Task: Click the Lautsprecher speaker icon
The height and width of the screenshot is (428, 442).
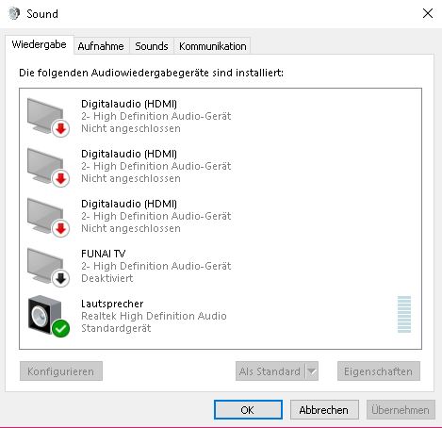Action: (48, 316)
